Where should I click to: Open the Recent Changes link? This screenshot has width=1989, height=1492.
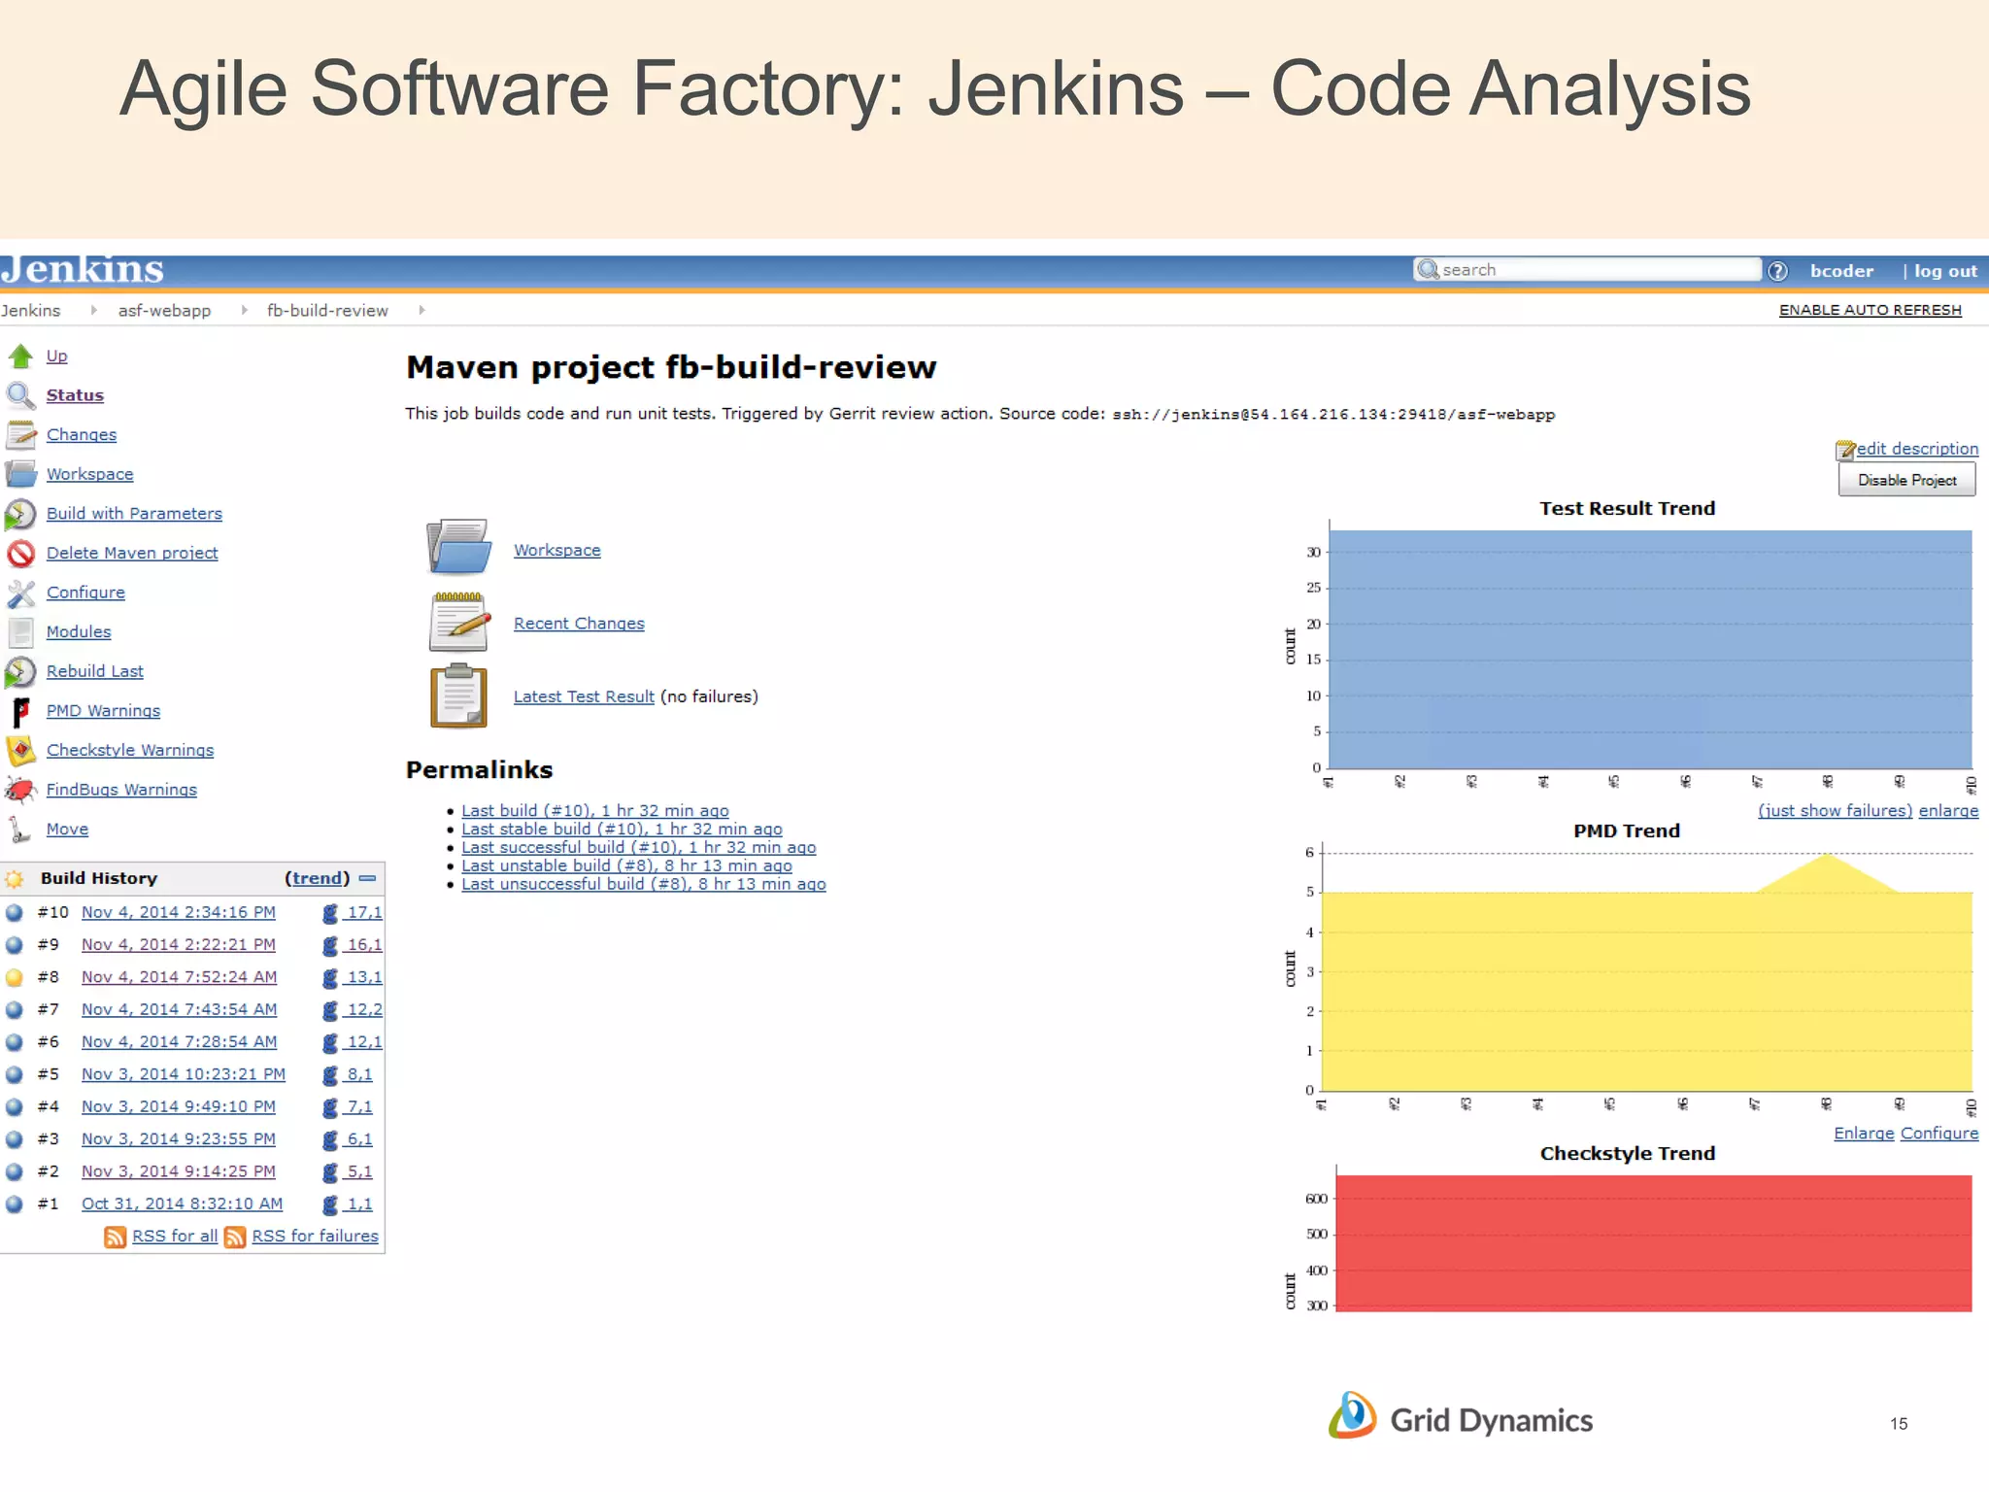point(579,624)
